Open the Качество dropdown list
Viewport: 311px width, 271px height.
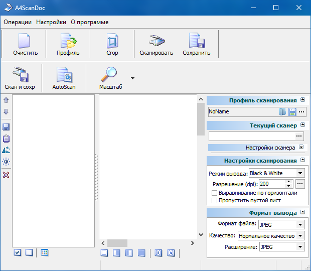(x=300, y=235)
